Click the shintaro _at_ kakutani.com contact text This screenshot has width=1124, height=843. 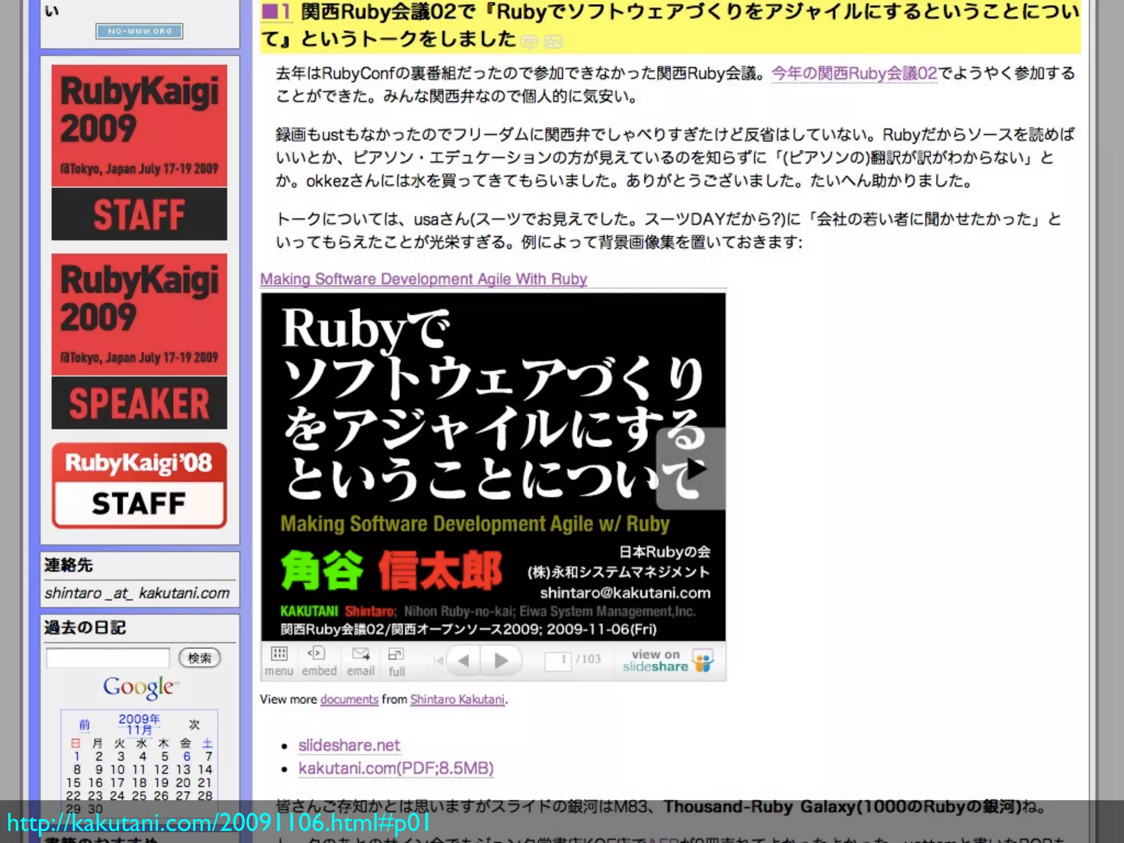pyautogui.click(x=137, y=593)
